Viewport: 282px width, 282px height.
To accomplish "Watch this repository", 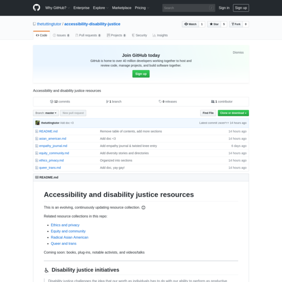I will [x=190, y=24].
